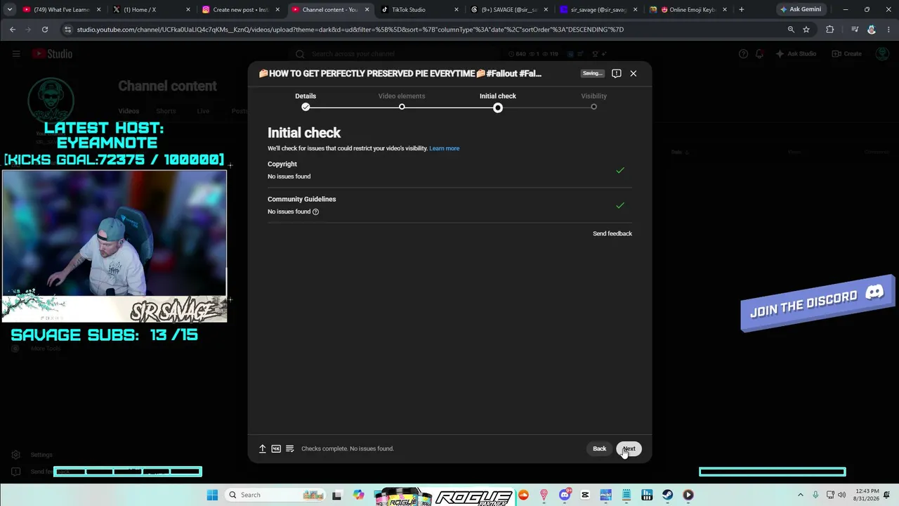Screen dimensions: 899x506
Task: Click the address bar URL
Action: tap(350, 30)
